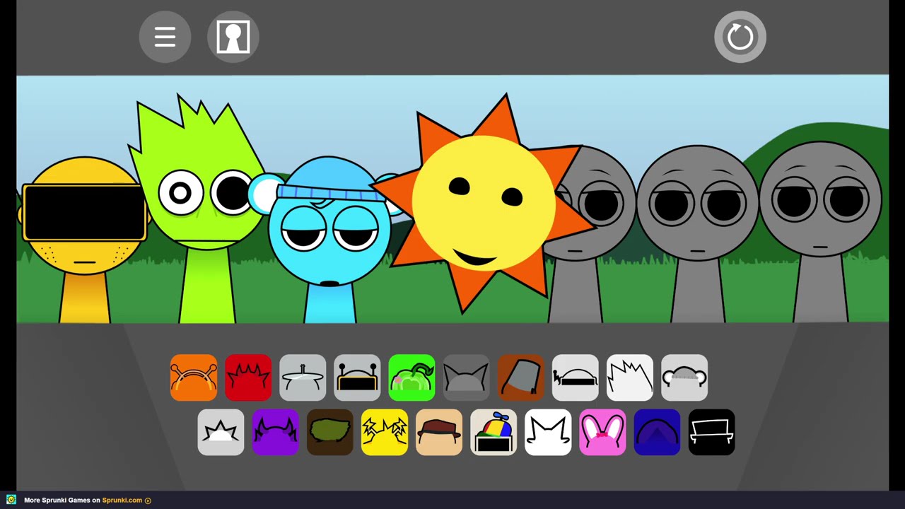Select the purple horned sound icon
Screen dimensions: 905x509
click(275, 432)
